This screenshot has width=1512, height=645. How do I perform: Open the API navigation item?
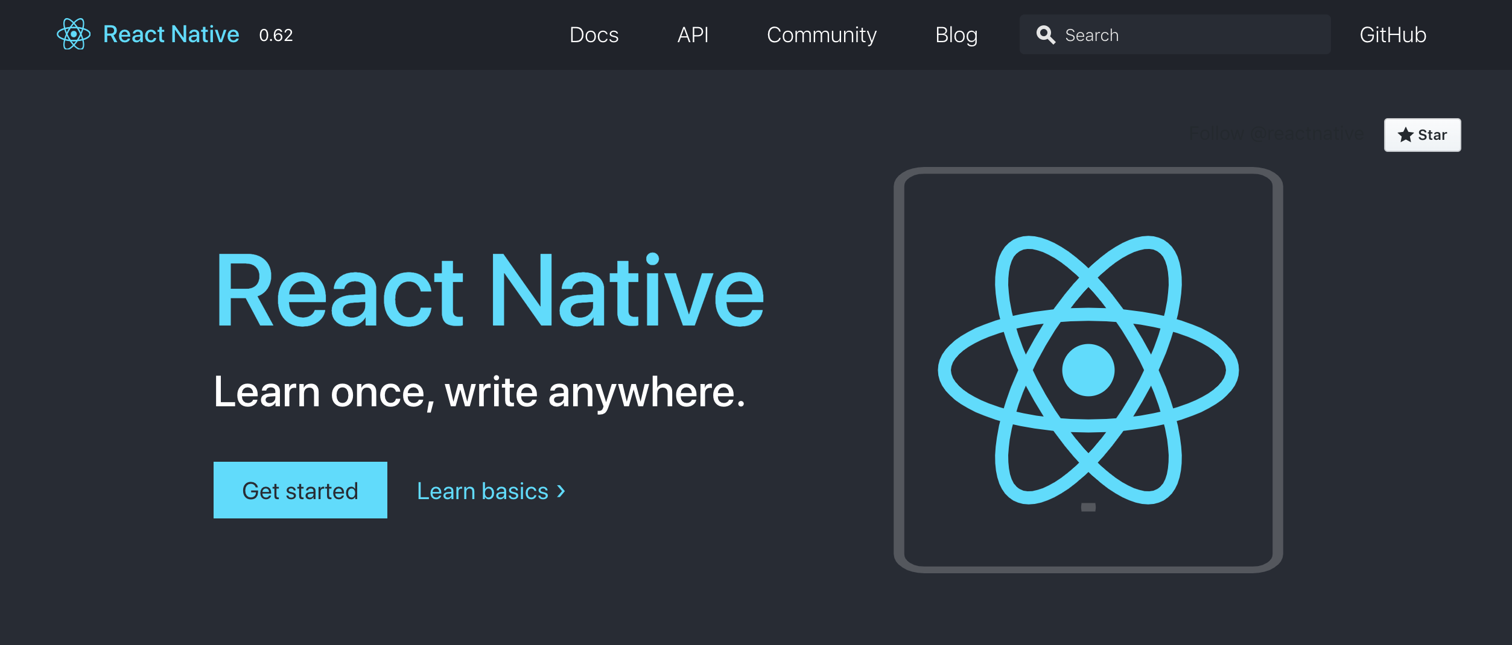click(693, 35)
